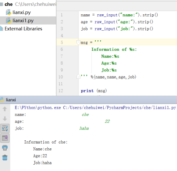
Task: Open lianxi.py in project tree
Action: point(21,13)
